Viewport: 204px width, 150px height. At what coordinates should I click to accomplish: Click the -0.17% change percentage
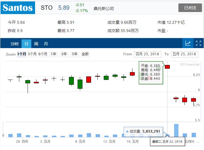coord(81,11)
